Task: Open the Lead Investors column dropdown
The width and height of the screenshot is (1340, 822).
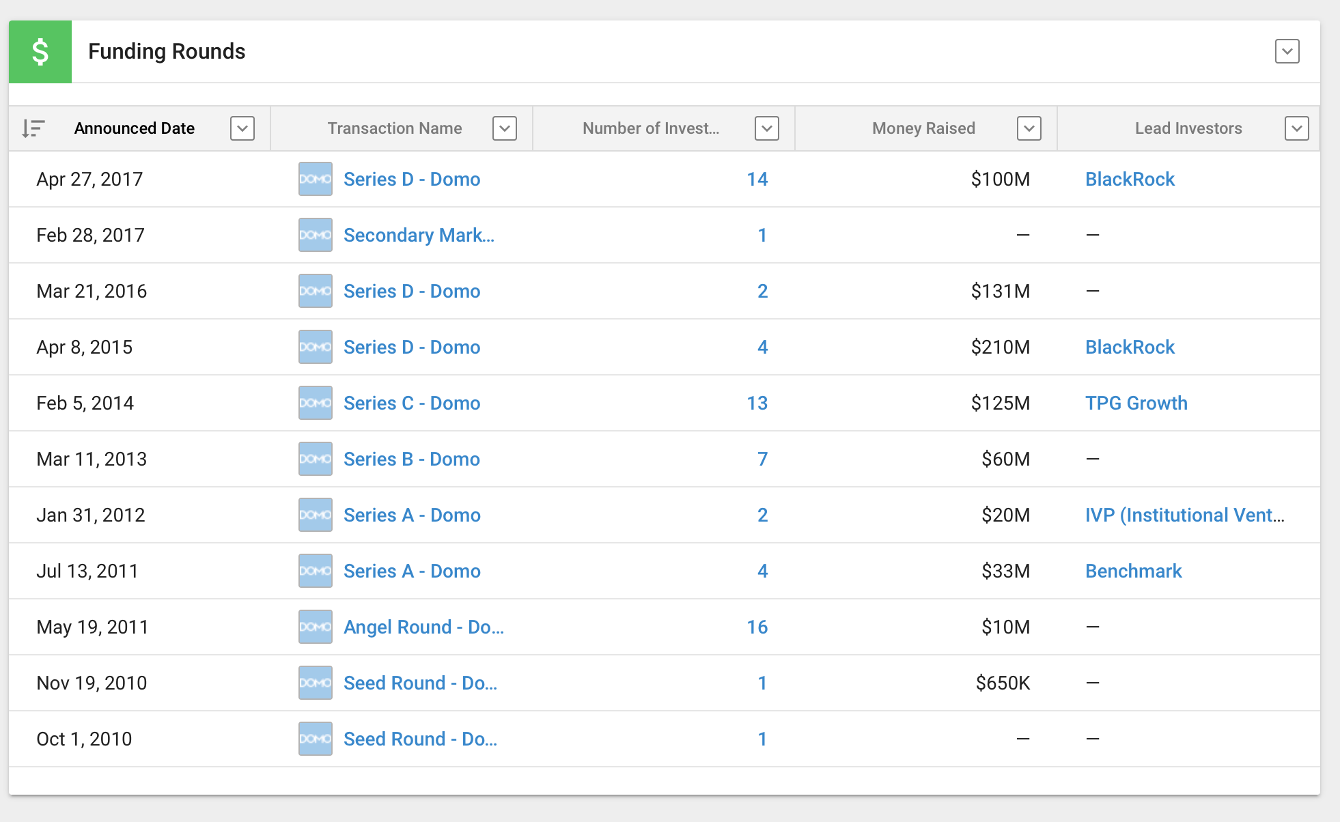Action: tap(1296, 128)
